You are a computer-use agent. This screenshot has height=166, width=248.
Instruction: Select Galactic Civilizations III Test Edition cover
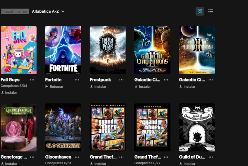[x=197, y=50]
